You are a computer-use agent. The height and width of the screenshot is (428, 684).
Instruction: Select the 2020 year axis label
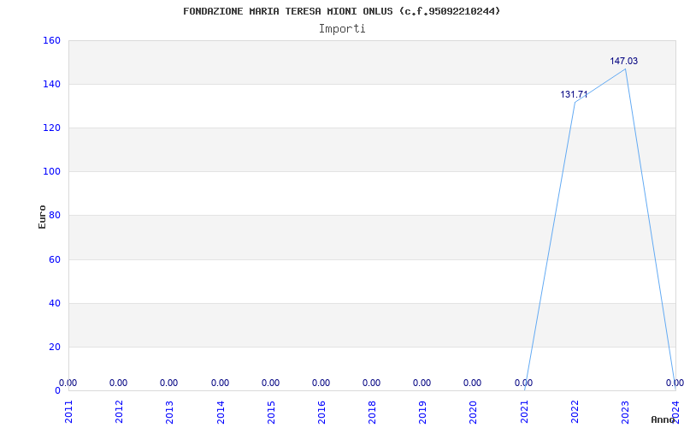click(474, 412)
